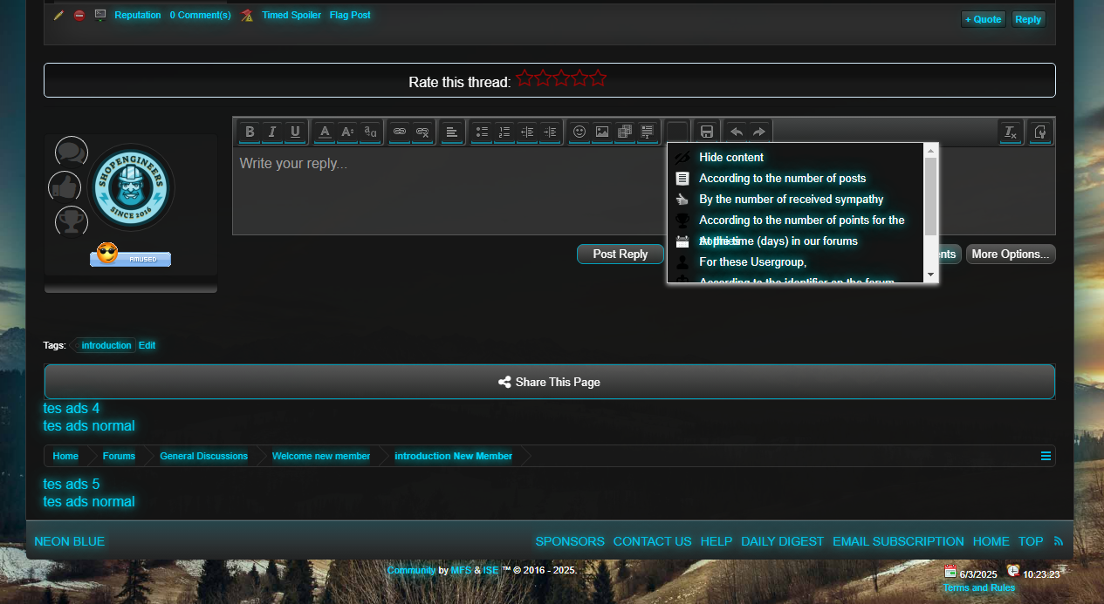Image resolution: width=1104 pixels, height=604 pixels.
Task: Click the Timed Spoiler link
Action: 291,15
